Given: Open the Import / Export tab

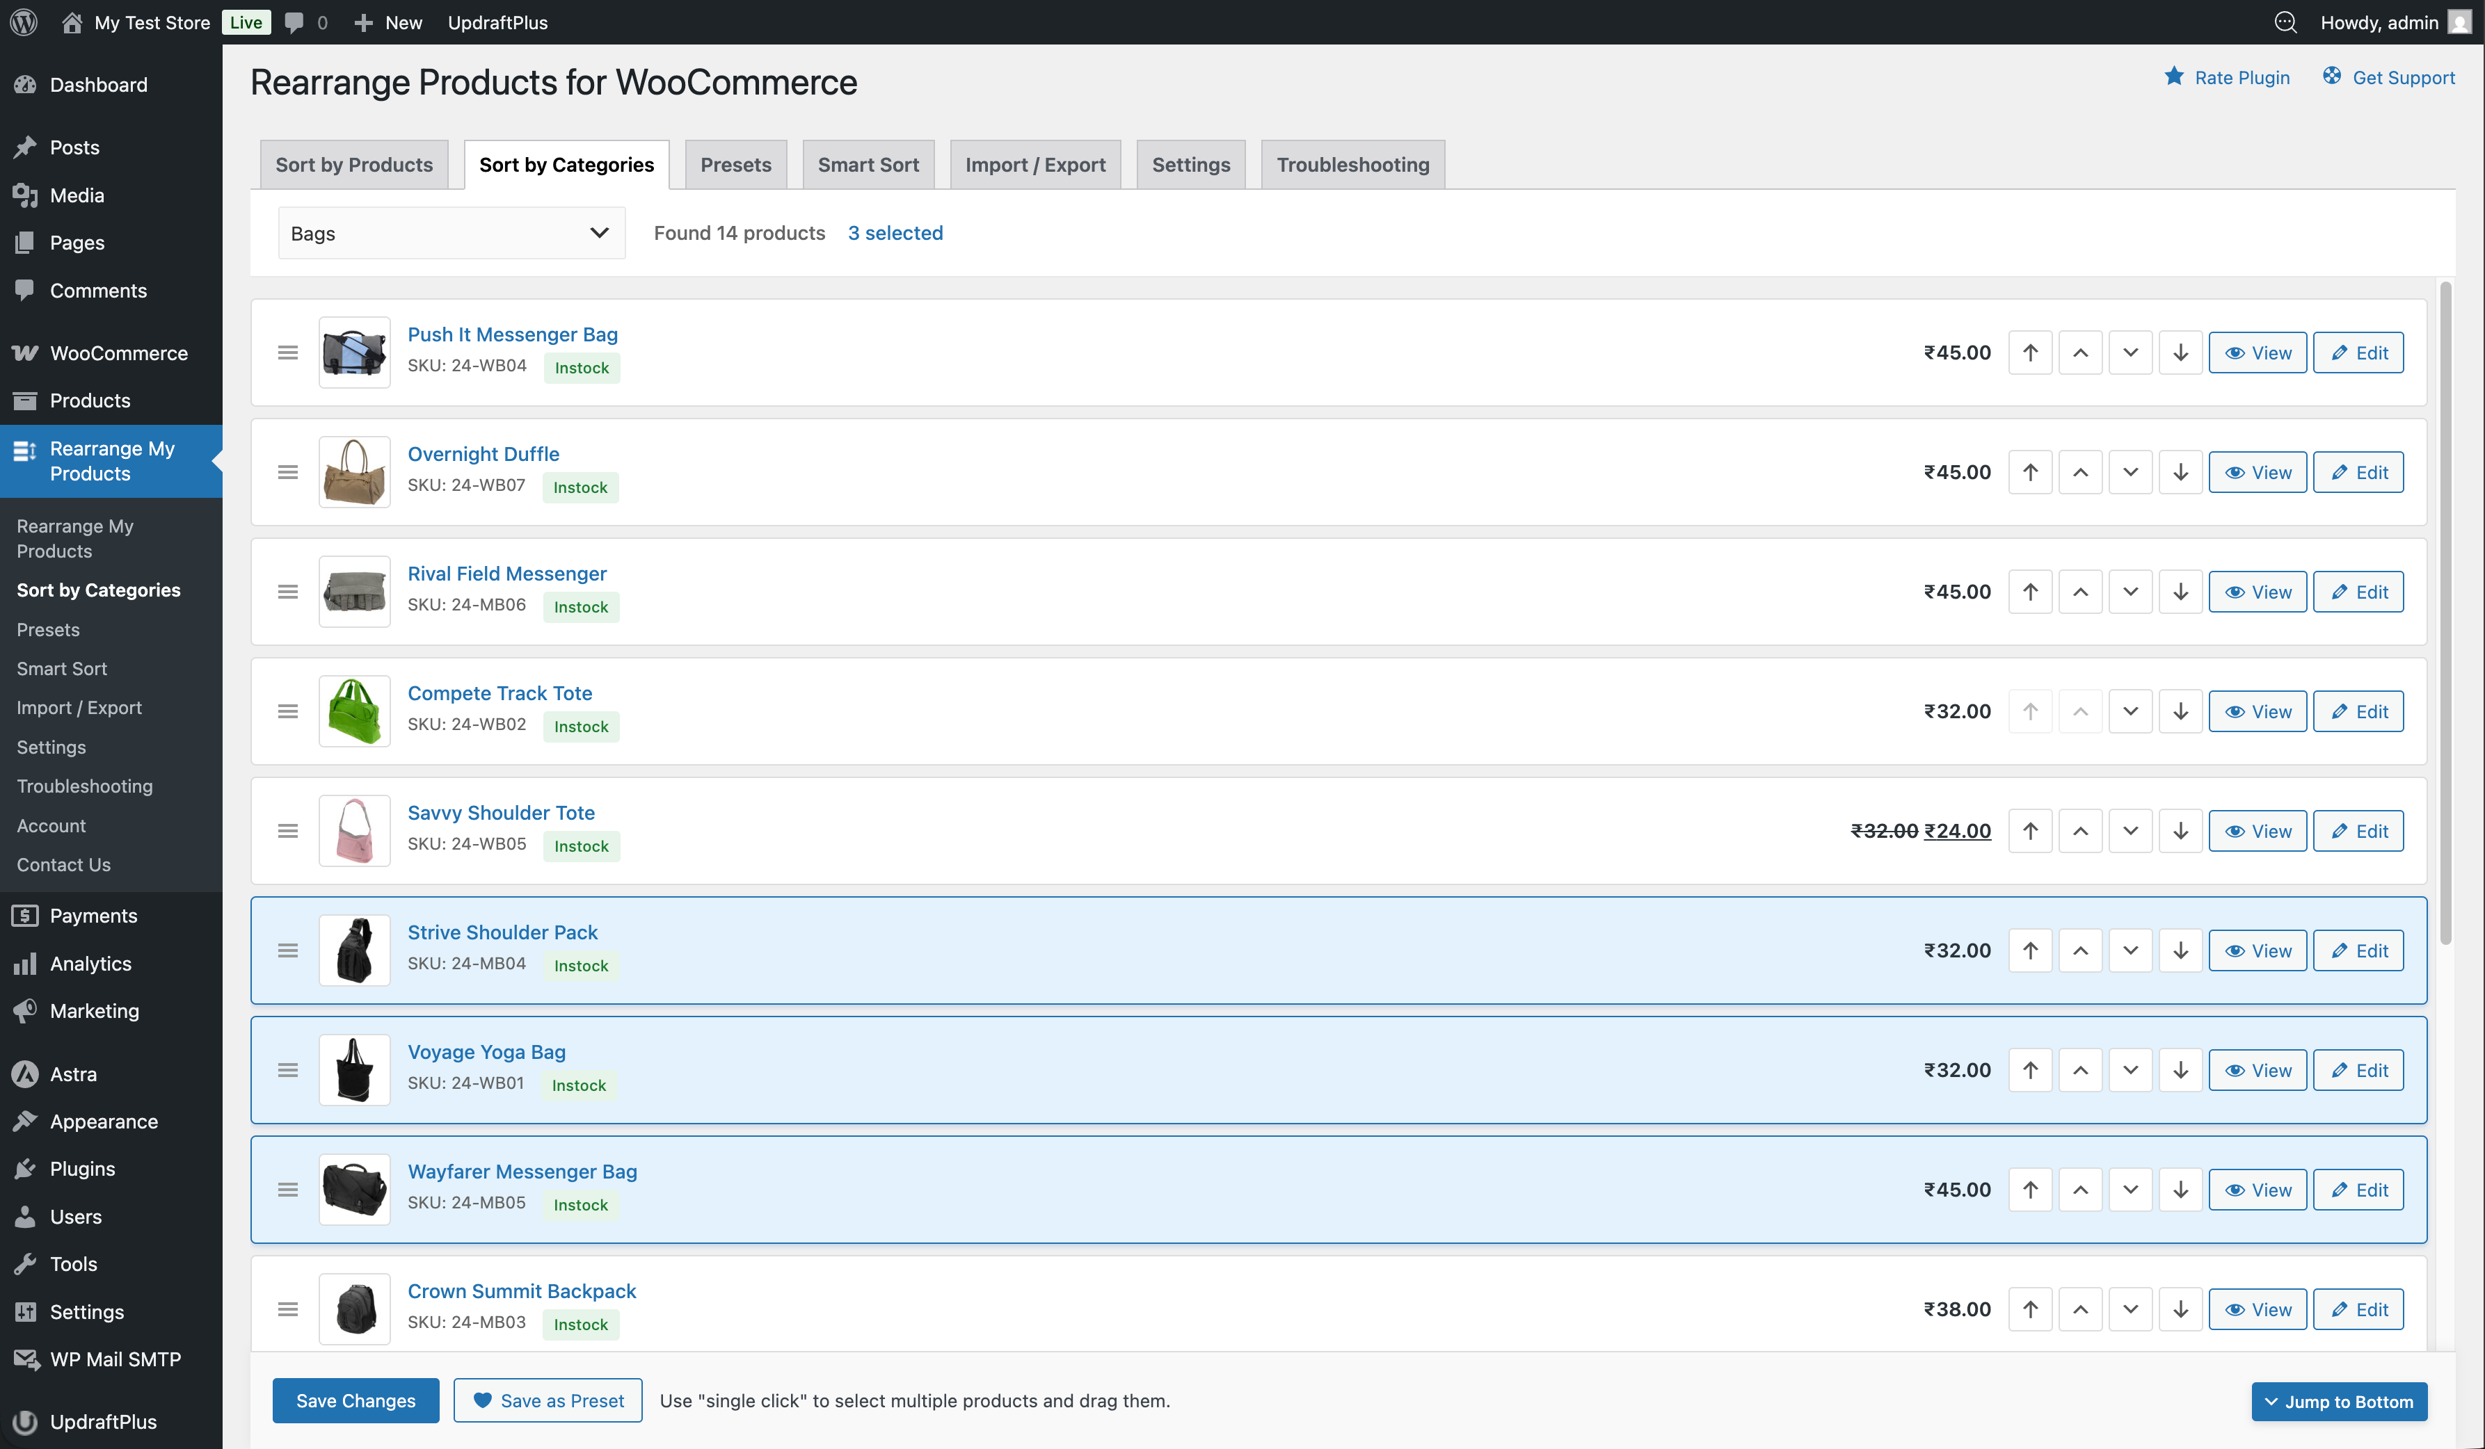Looking at the screenshot, I should (1034, 163).
